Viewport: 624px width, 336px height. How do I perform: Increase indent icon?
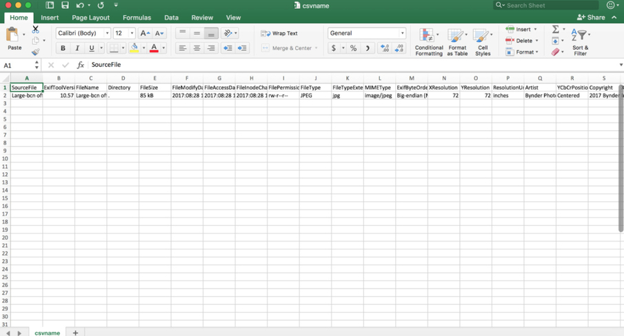(x=242, y=48)
